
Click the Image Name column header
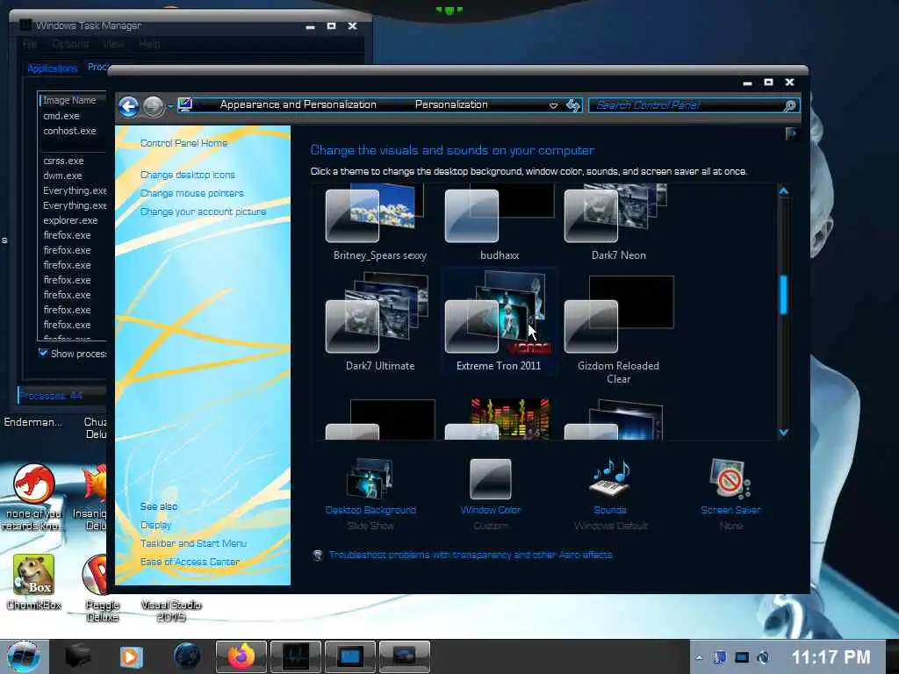tap(72, 100)
